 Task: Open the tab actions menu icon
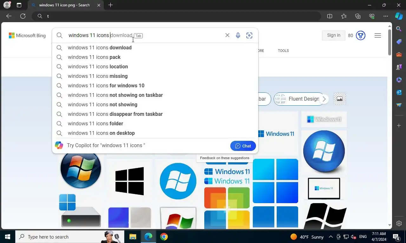click(x=19, y=5)
